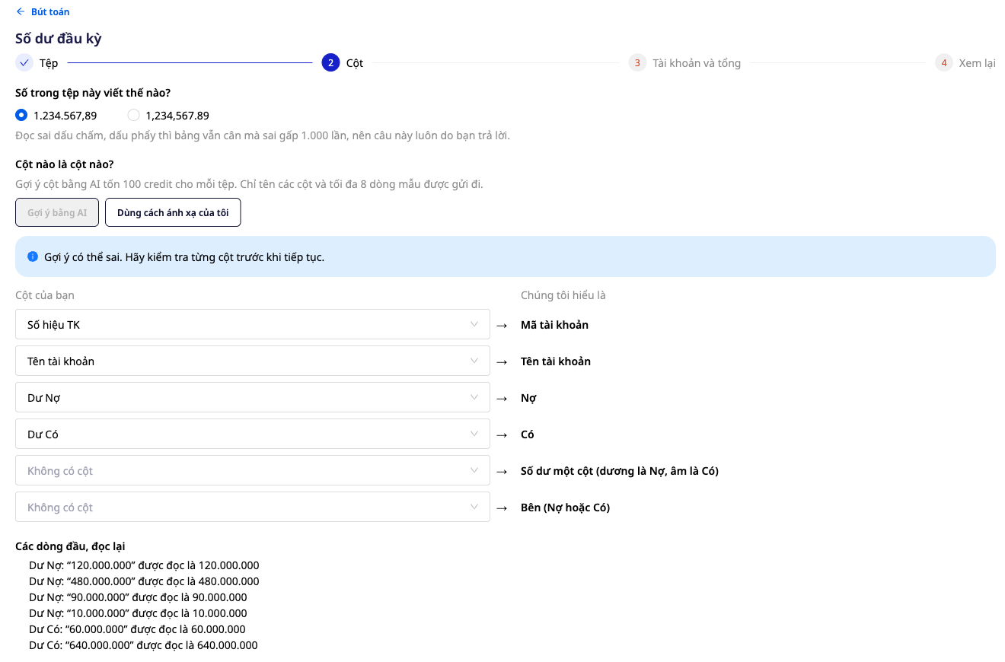Click the Các dòng đầu, đọc lại heading
This screenshot has width=1005, height=662.
point(70,546)
